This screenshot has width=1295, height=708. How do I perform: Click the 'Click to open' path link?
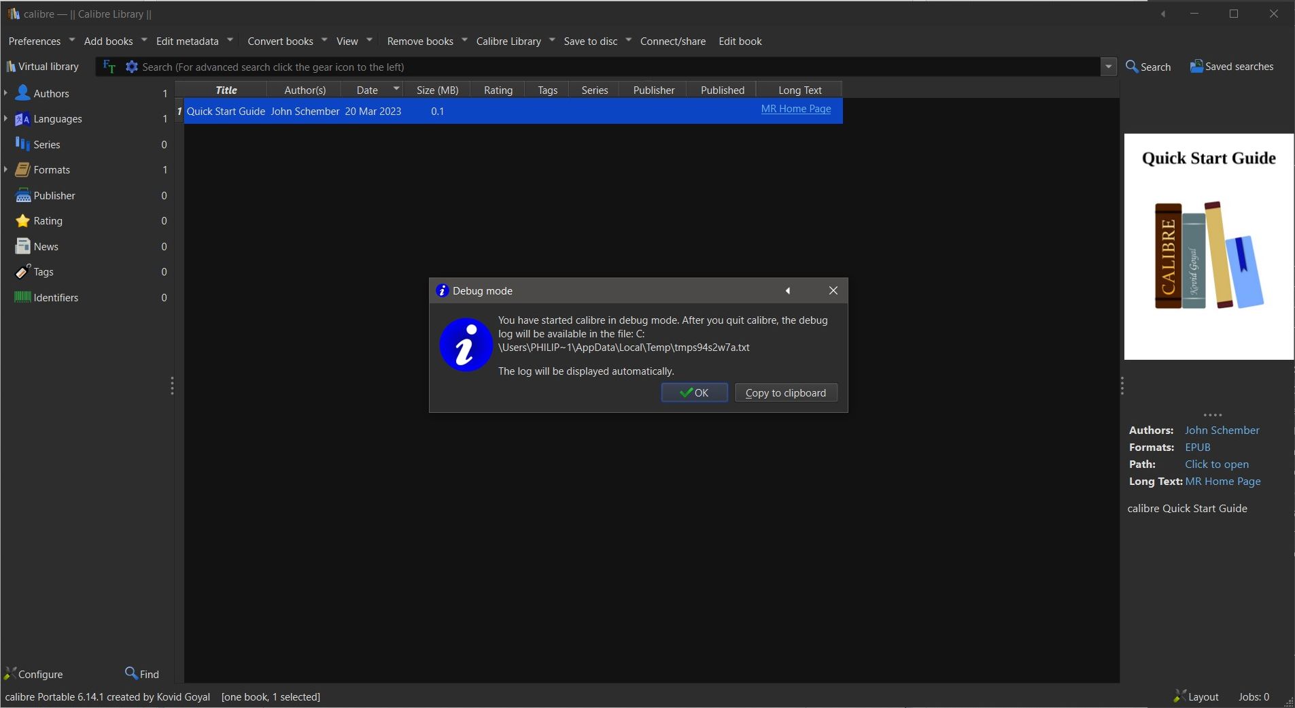(x=1217, y=465)
